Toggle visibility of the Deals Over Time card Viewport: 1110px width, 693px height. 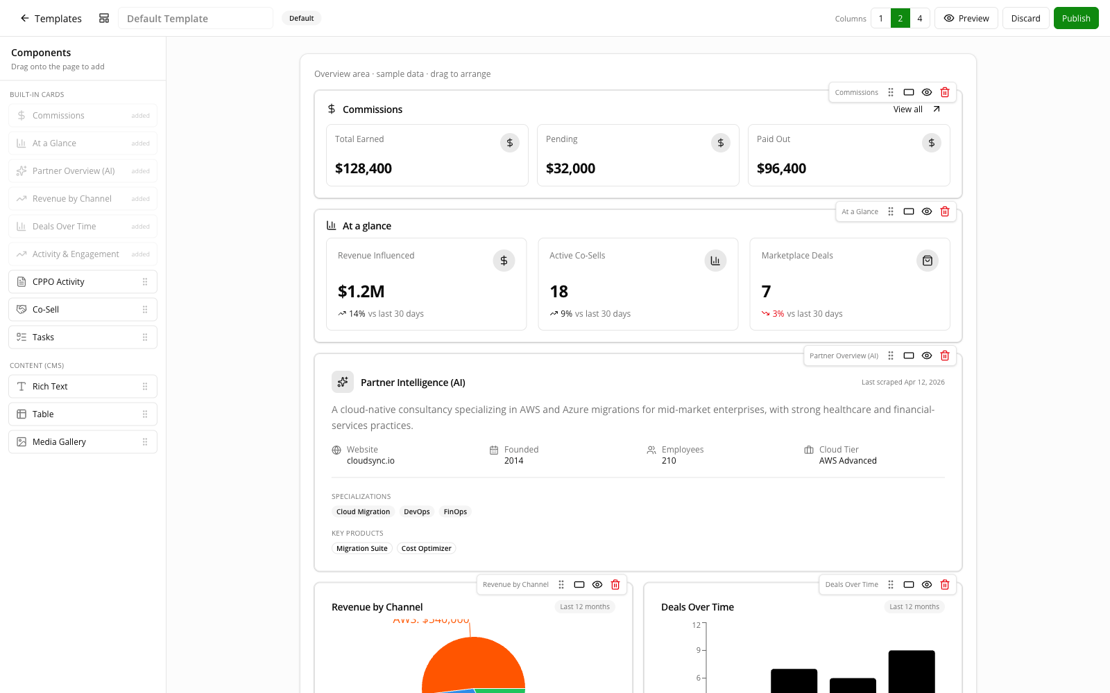[x=927, y=585]
